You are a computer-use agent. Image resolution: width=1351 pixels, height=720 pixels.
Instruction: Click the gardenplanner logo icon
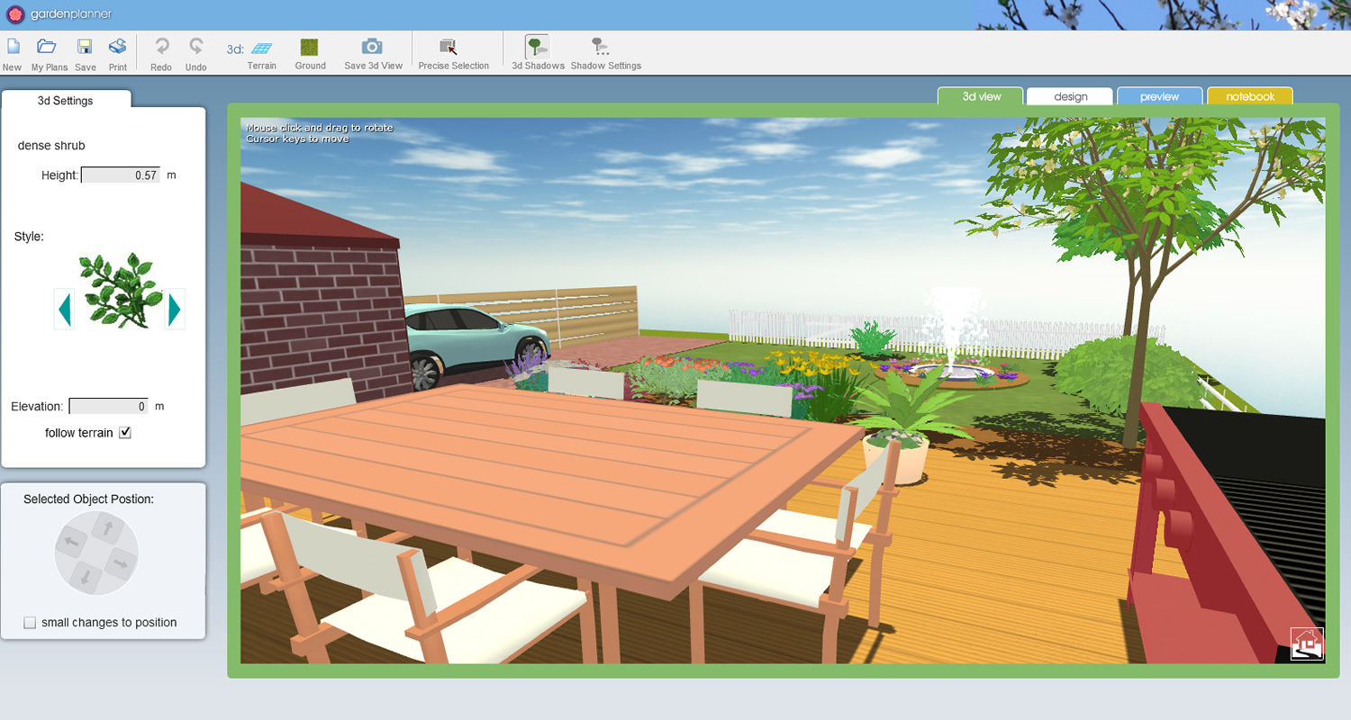[15, 14]
